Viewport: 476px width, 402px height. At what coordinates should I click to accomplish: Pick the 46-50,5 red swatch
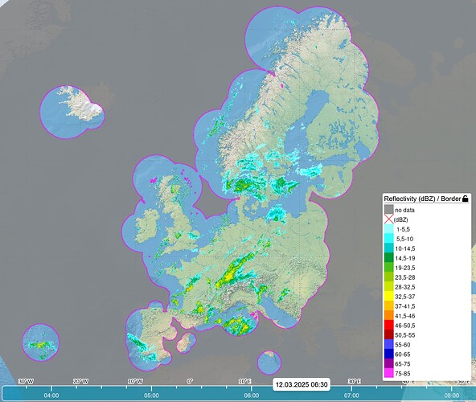pyautogui.click(x=389, y=326)
